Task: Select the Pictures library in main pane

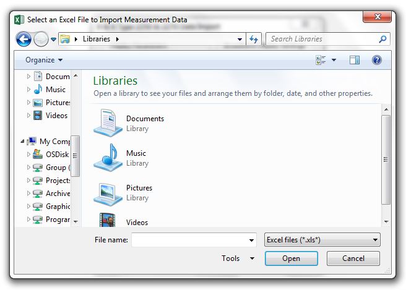Action: [x=108, y=192]
